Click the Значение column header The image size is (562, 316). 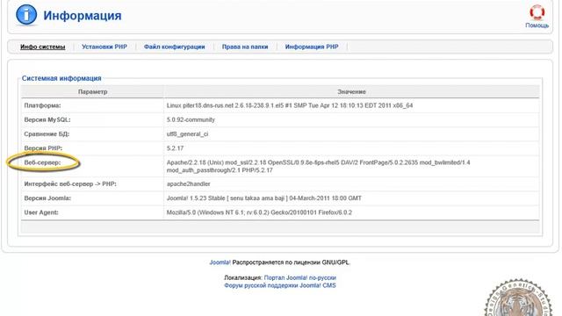[351, 91]
